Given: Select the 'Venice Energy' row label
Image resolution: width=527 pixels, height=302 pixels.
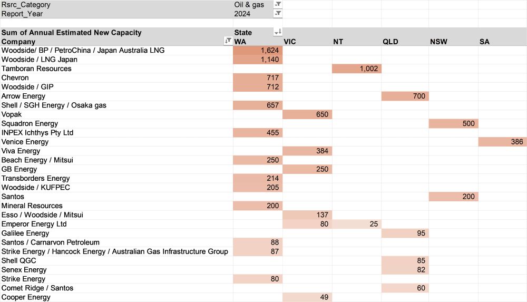Looking at the screenshot, I should coord(116,142).
